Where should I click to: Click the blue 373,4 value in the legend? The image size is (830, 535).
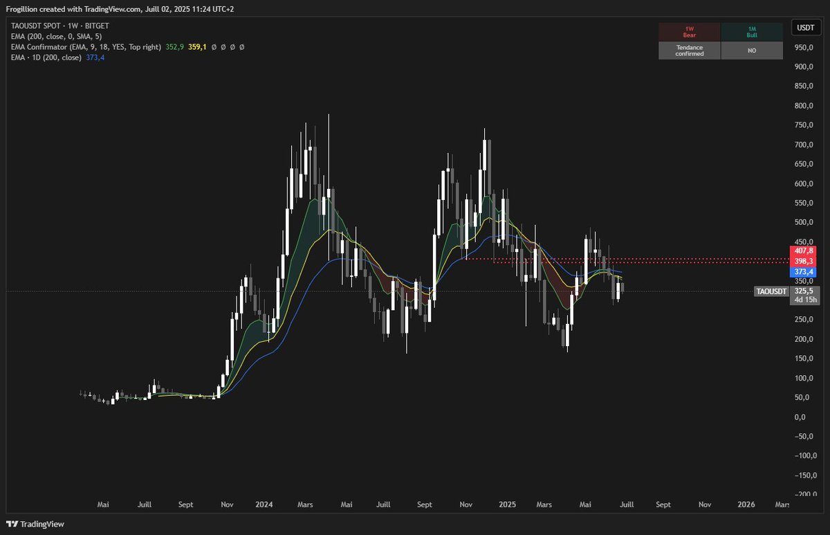95,57
